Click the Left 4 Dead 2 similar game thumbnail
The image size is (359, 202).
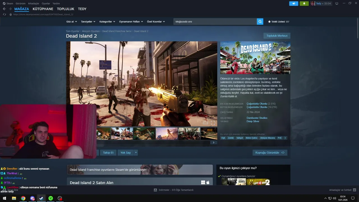(x=258, y=182)
